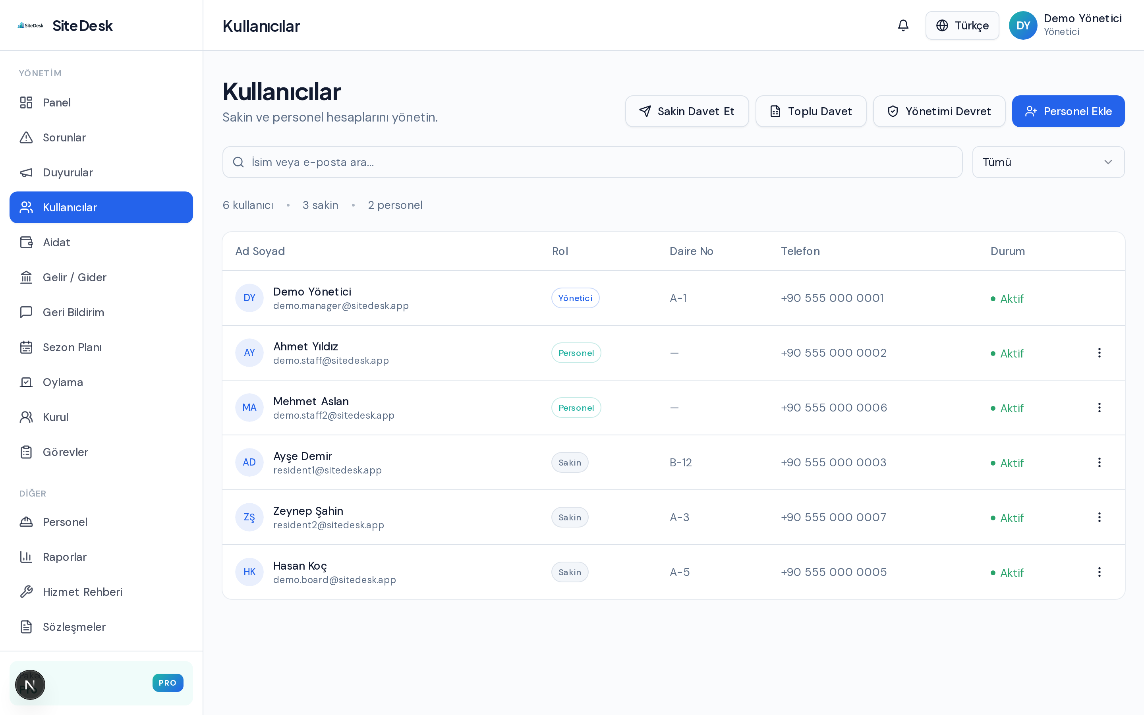Open row menu for Mehmet Aslan
Image resolution: width=1144 pixels, height=715 pixels.
pos(1099,408)
